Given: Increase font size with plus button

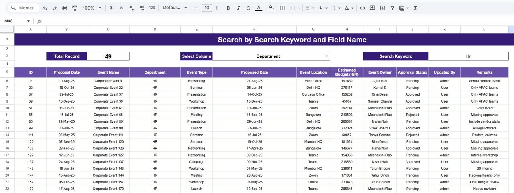Looking at the screenshot, I should pos(217,8).
